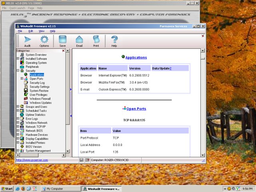Open the www.pxserver.com status bar link
The width and height of the screenshot is (256, 192).
pos(32,160)
